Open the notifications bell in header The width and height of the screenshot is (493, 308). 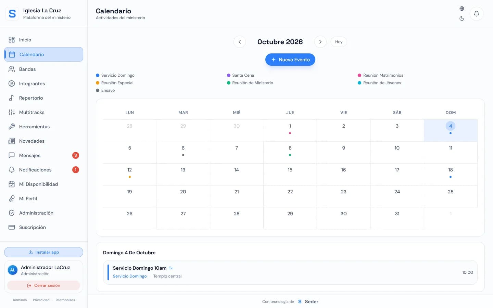tap(476, 14)
